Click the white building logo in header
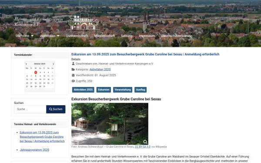The height and width of the screenshot is (163, 261). 83,22
